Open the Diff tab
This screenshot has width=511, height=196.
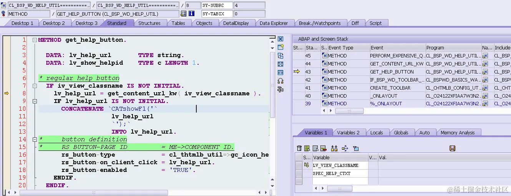tap(355, 23)
